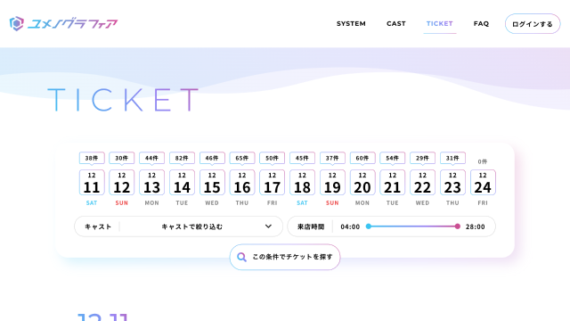The image size is (570, 321).
Task: Select date 12/14 Tuesday
Action: click(182, 182)
